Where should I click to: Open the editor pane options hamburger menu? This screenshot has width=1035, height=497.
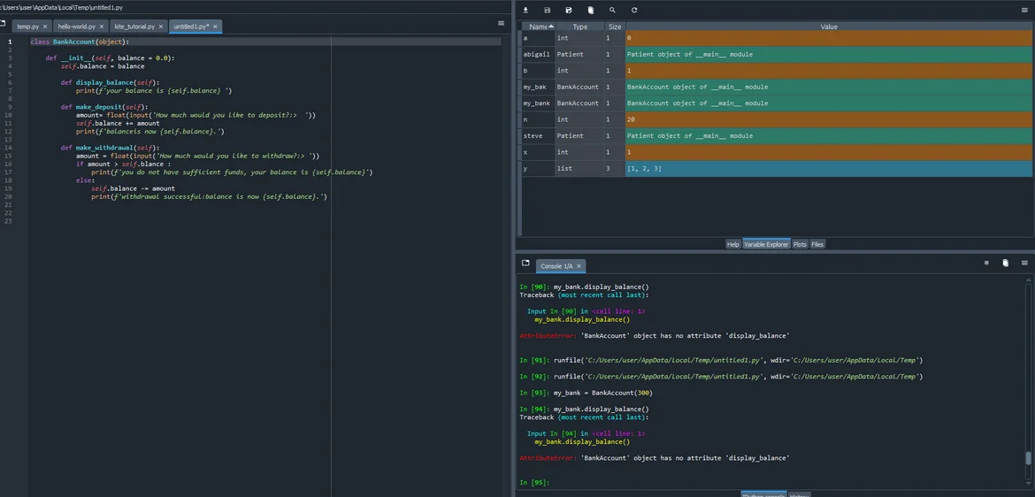[502, 23]
